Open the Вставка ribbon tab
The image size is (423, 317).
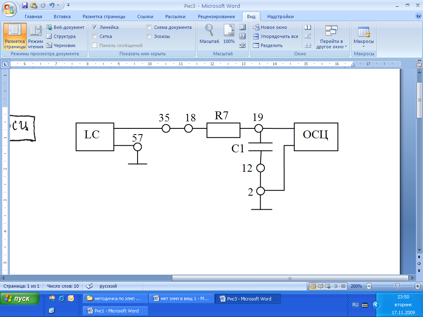[x=62, y=17]
